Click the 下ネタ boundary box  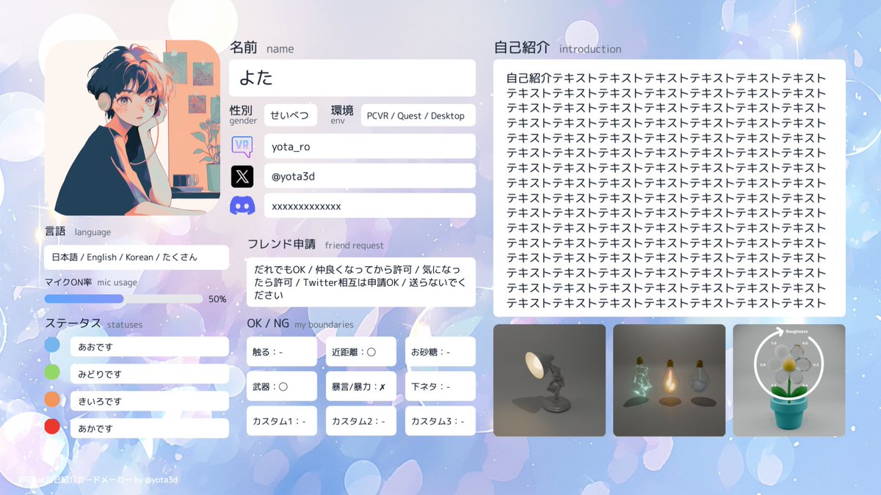(440, 386)
